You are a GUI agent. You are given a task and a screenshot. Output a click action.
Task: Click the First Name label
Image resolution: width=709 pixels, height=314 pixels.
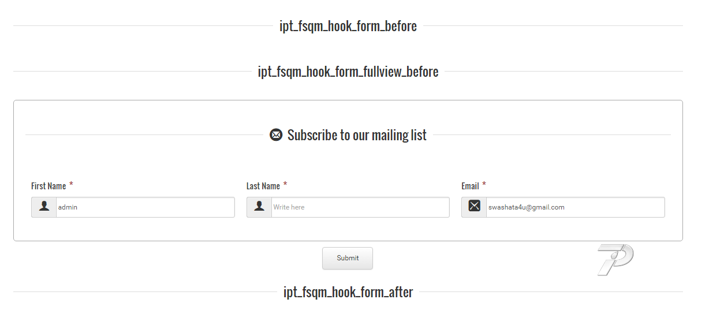[48, 186]
